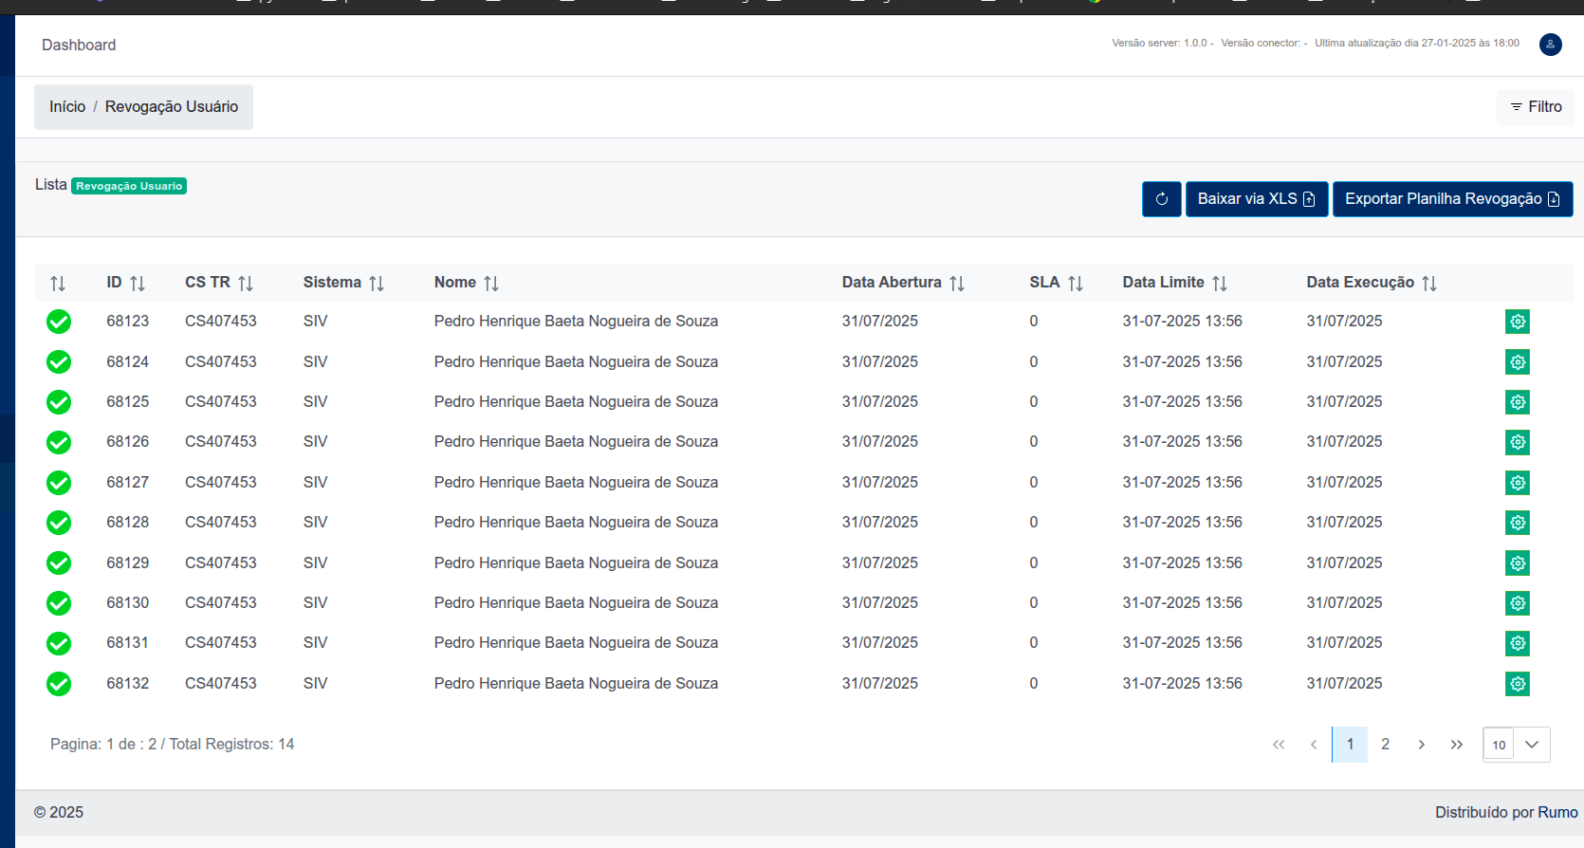The height and width of the screenshot is (848, 1584).
Task: Sort by Data Execução column
Action: (1428, 284)
